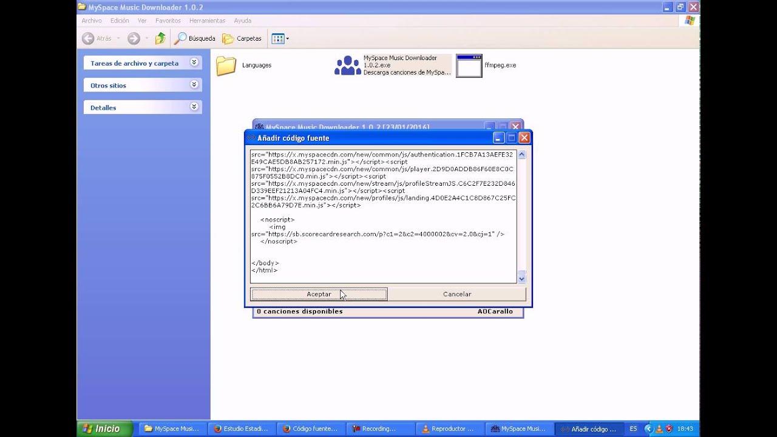Select the ffmpeg.exe file icon
Screen dimensions: 777x437
click(469, 66)
